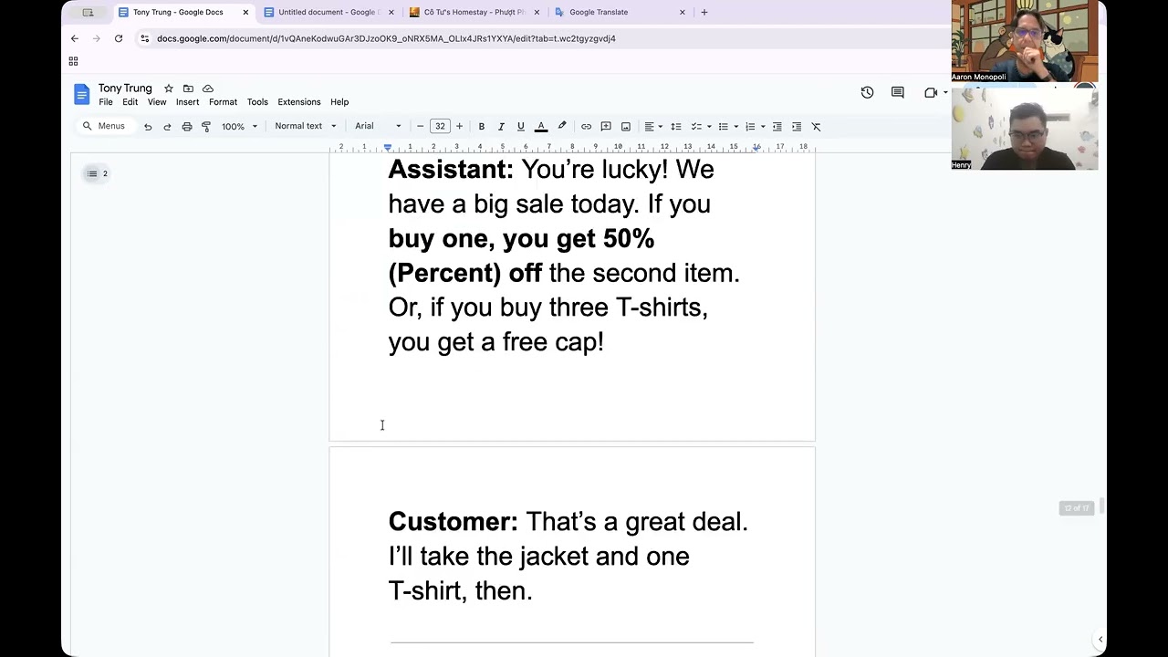Image resolution: width=1168 pixels, height=657 pixels.
Task: Expand bulleted list options arrow
Action: pos(735,127)
